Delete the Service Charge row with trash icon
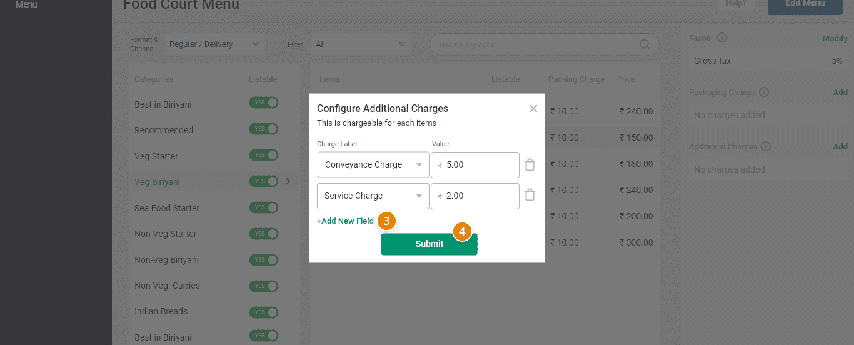Image resolution: width=854 pixels, height=345 pixels. [530, 196]
